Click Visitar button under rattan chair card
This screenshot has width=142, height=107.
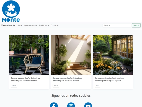pyautogui.click(x=14, y=86)
